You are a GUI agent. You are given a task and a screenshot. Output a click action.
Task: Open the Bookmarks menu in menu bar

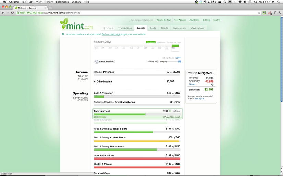point(62,2)
